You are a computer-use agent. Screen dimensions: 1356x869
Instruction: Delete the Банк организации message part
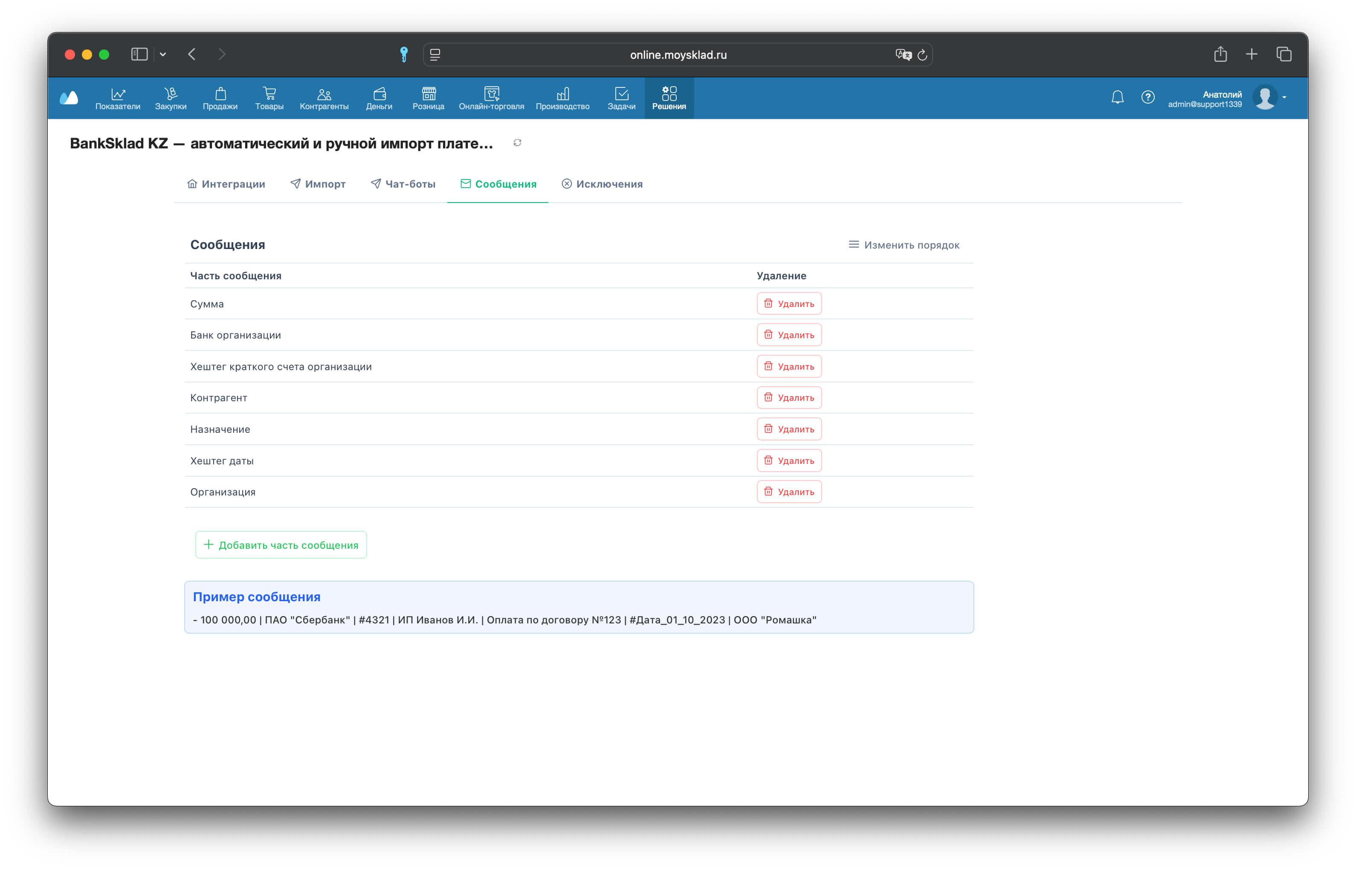(788, 335)
